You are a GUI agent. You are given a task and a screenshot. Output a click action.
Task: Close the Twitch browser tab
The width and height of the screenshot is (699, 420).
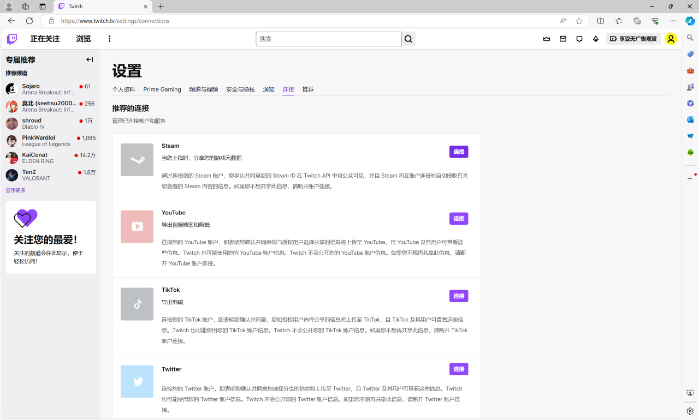tap(146, 7)
